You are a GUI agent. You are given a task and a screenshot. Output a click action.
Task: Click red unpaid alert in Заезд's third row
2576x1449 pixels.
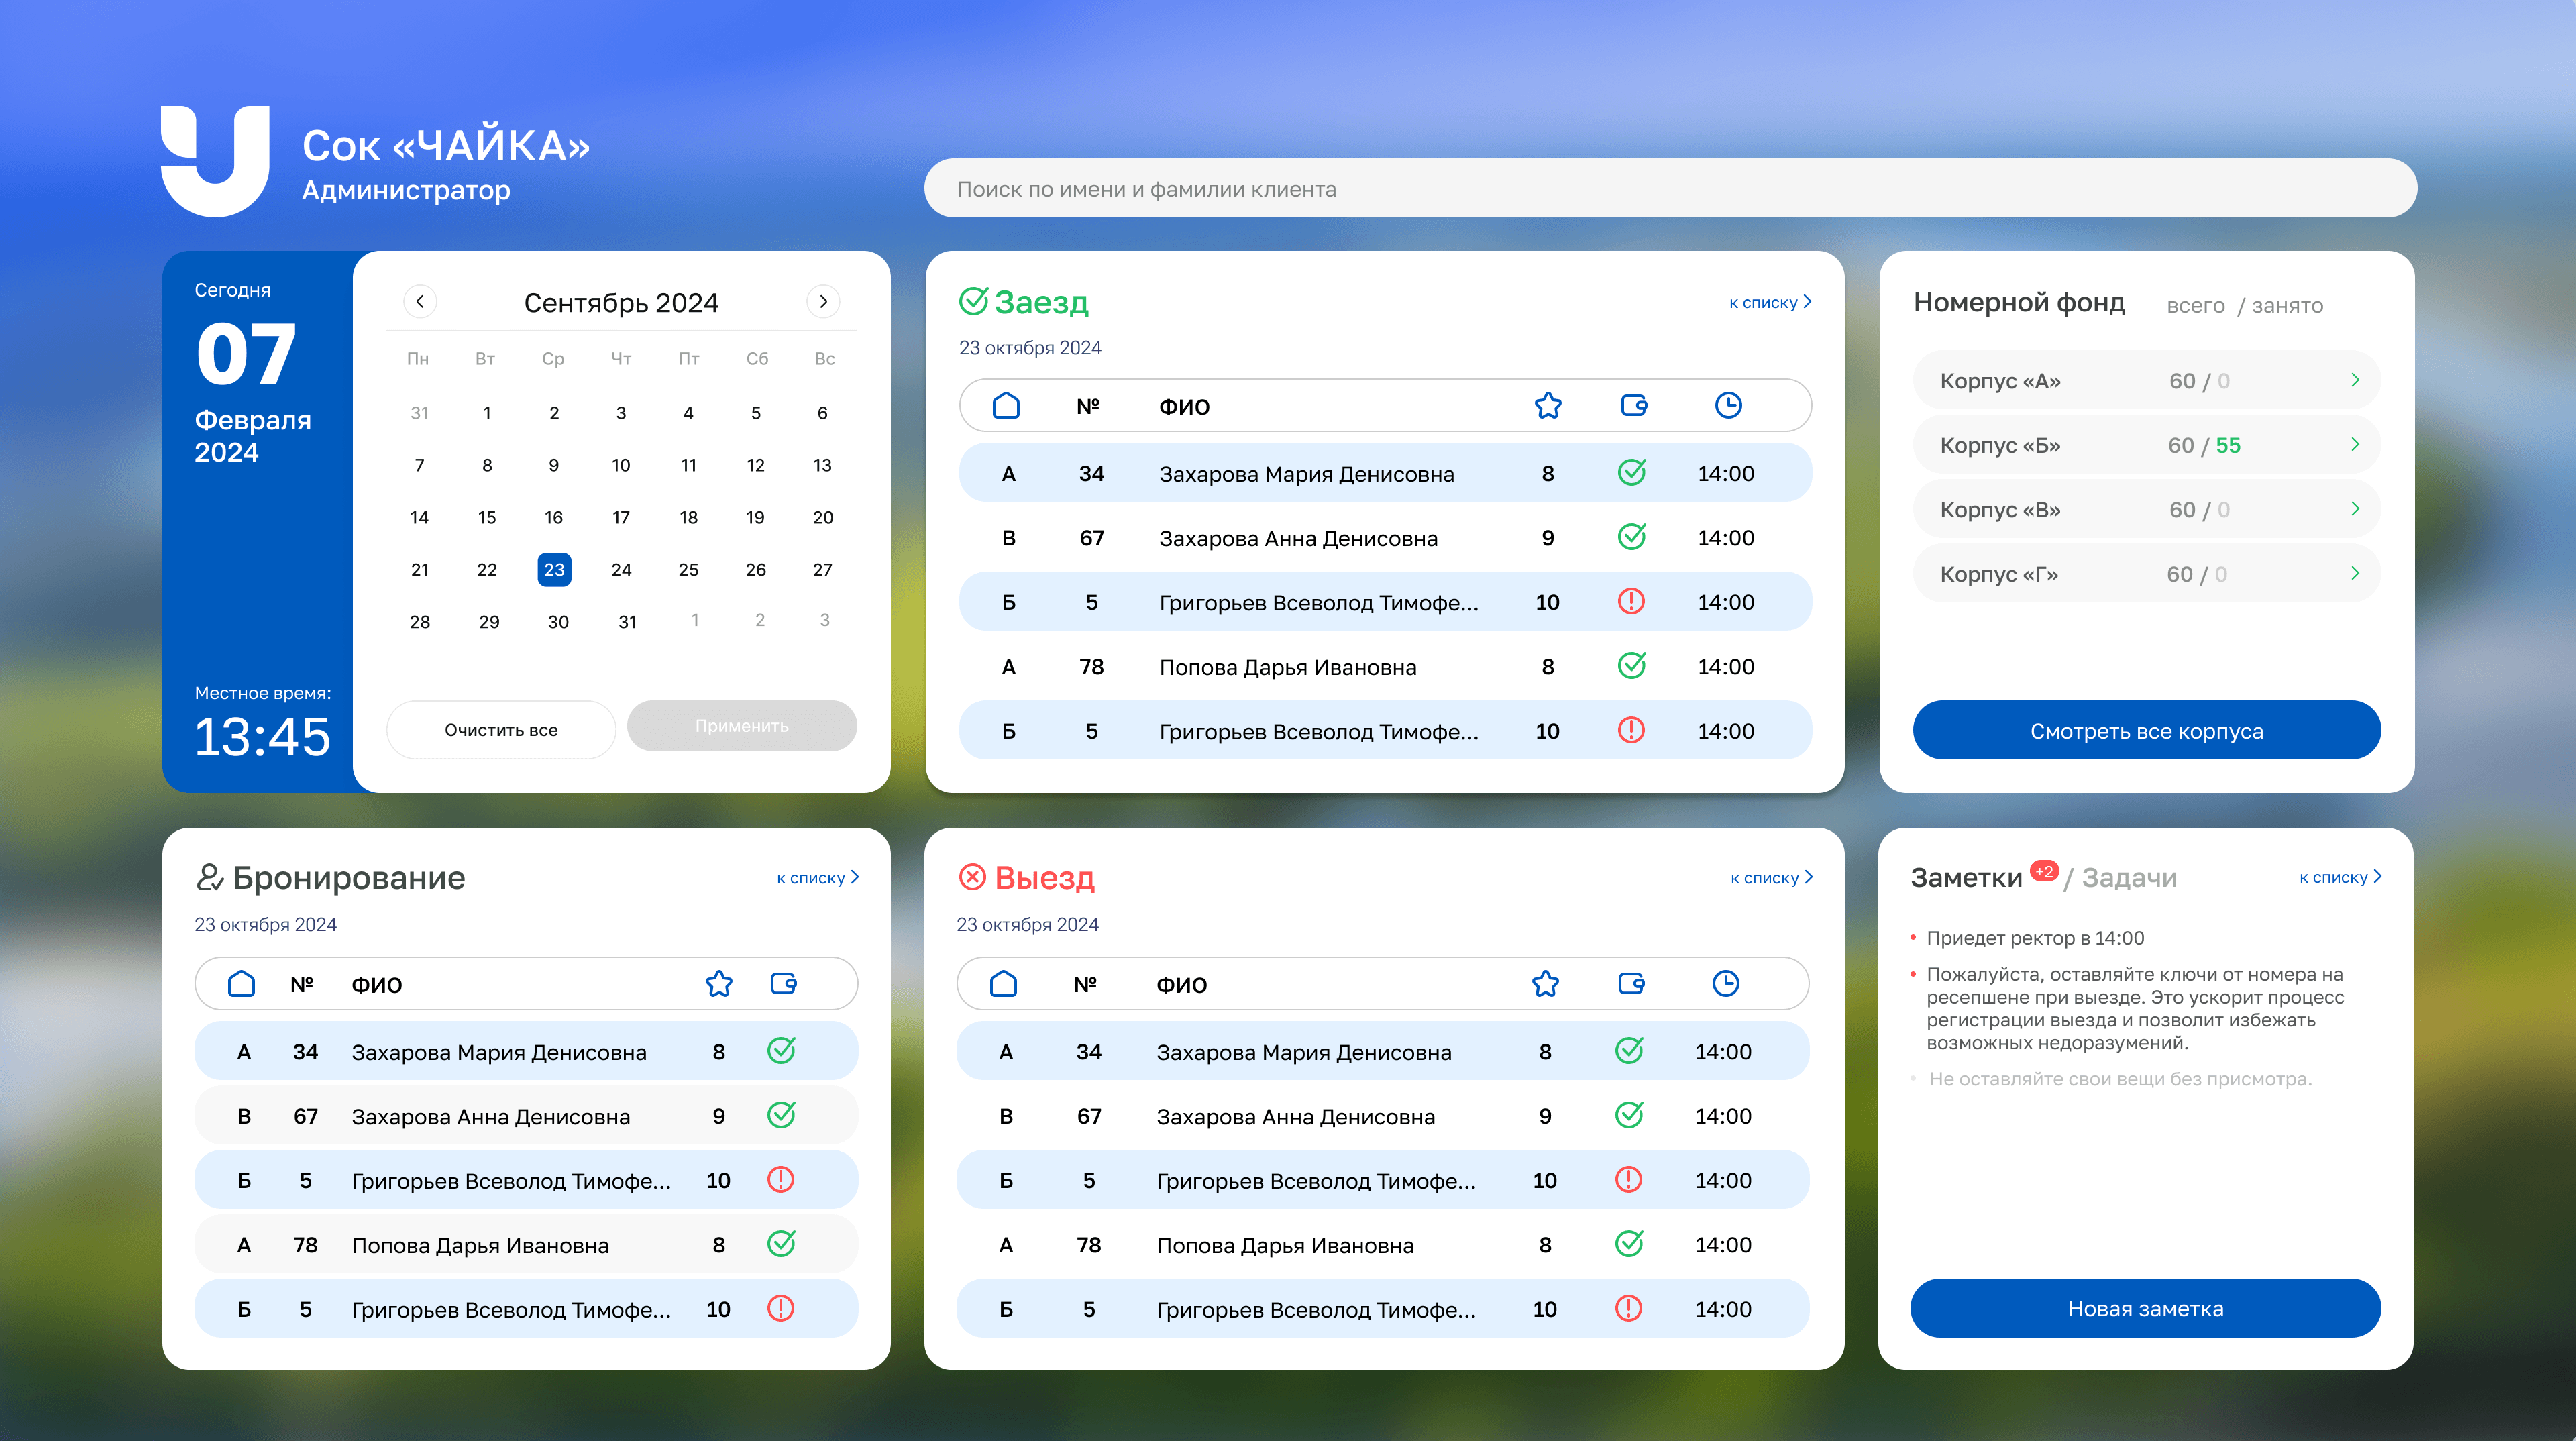(x=1631, y=601)
